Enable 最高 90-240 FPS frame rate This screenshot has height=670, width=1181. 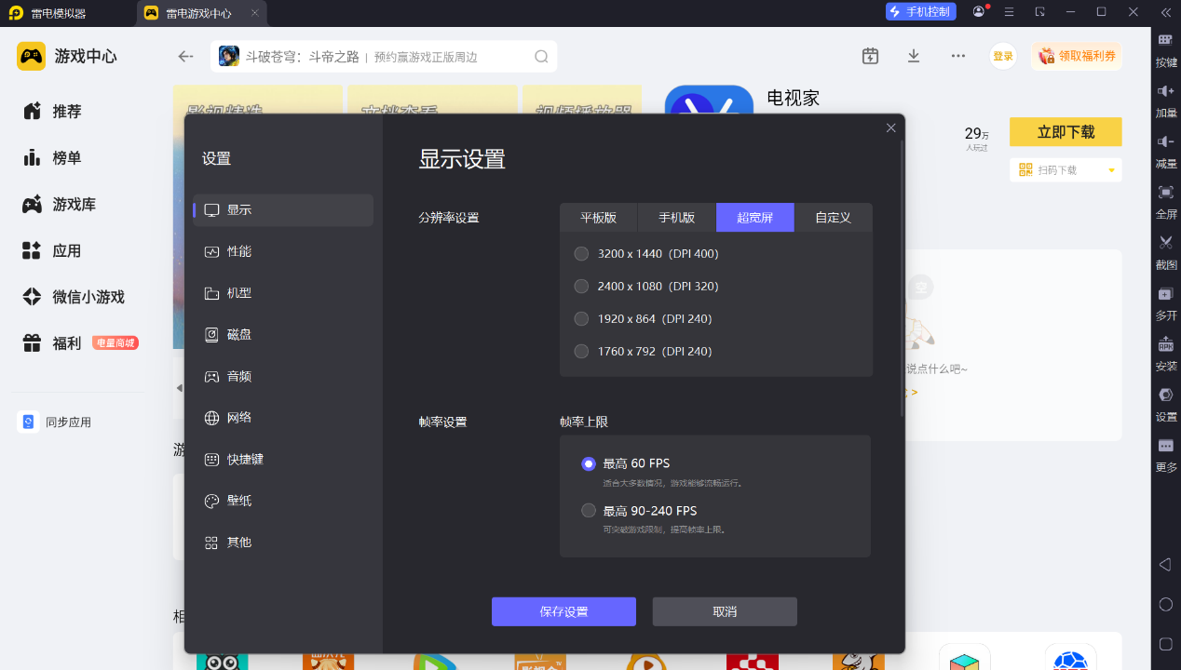point(589,511)
